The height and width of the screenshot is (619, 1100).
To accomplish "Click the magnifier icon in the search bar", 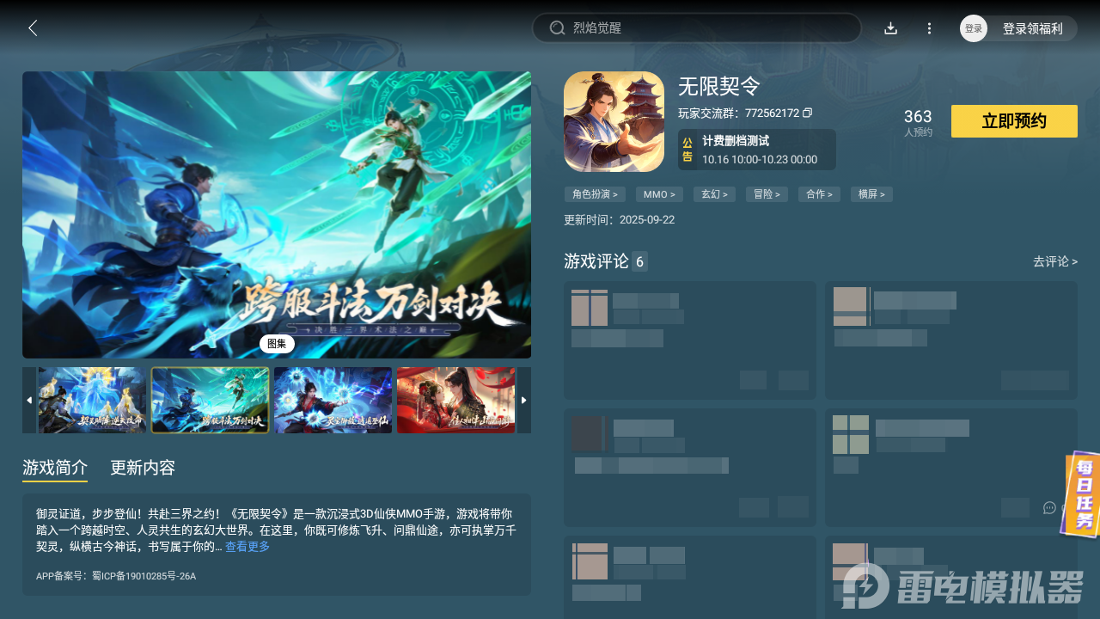I will [557, 28].
